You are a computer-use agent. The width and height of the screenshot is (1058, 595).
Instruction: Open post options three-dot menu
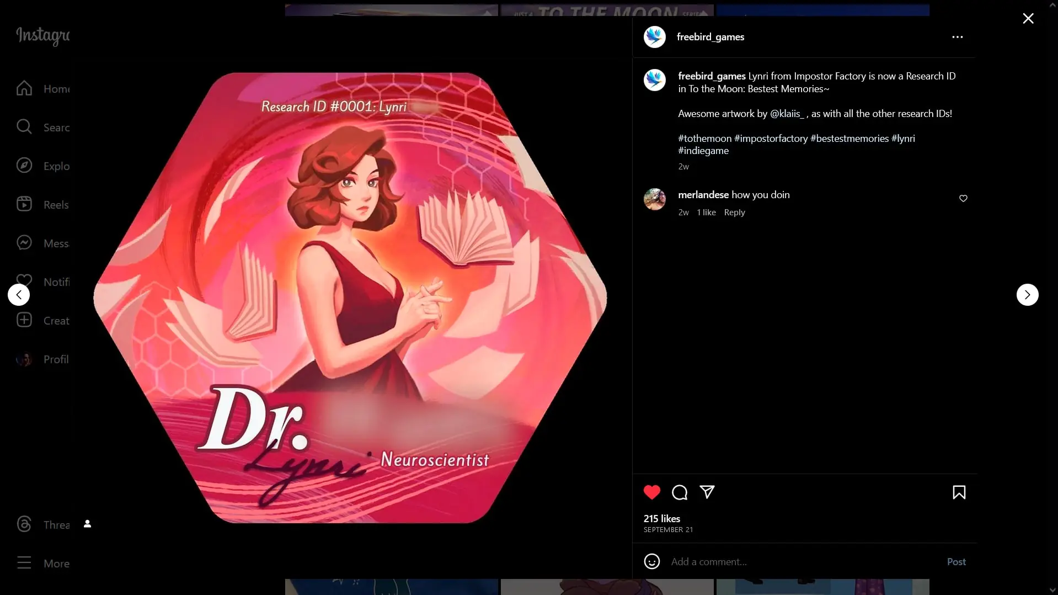click(x=957, y=37)
